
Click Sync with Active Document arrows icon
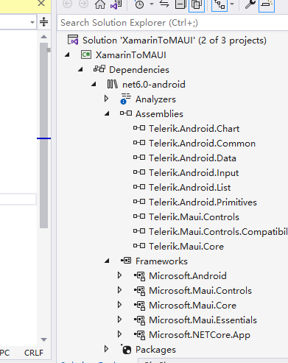click(164, 4)
